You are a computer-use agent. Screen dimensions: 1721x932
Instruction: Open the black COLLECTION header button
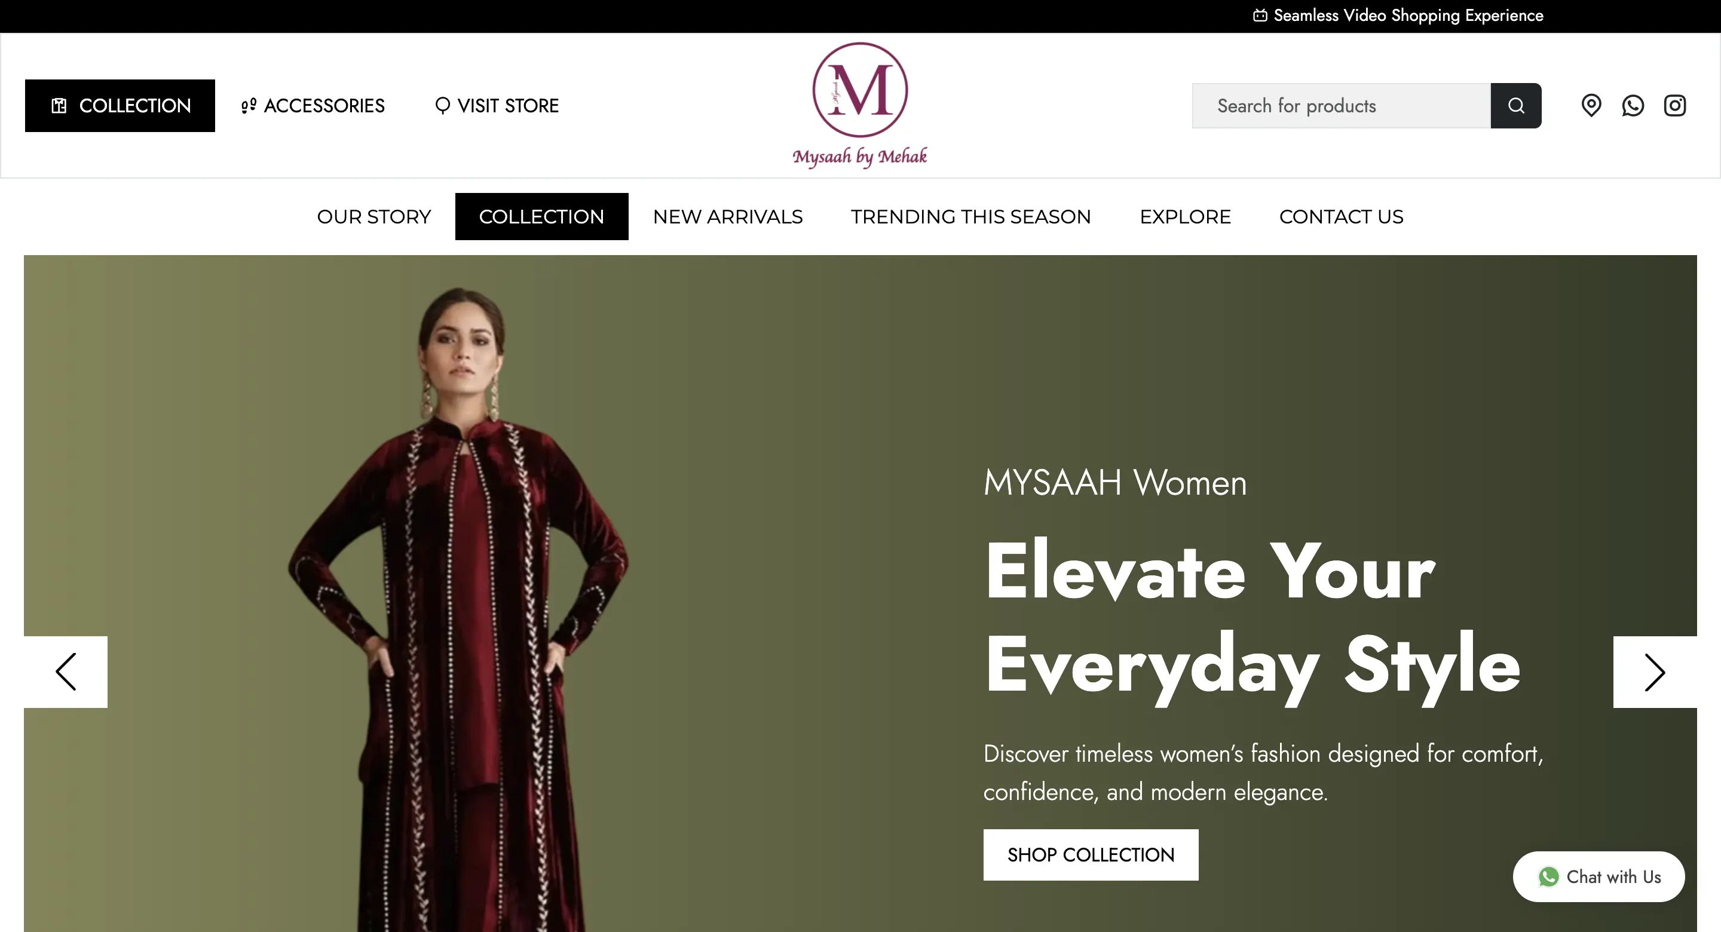point(120,106)
